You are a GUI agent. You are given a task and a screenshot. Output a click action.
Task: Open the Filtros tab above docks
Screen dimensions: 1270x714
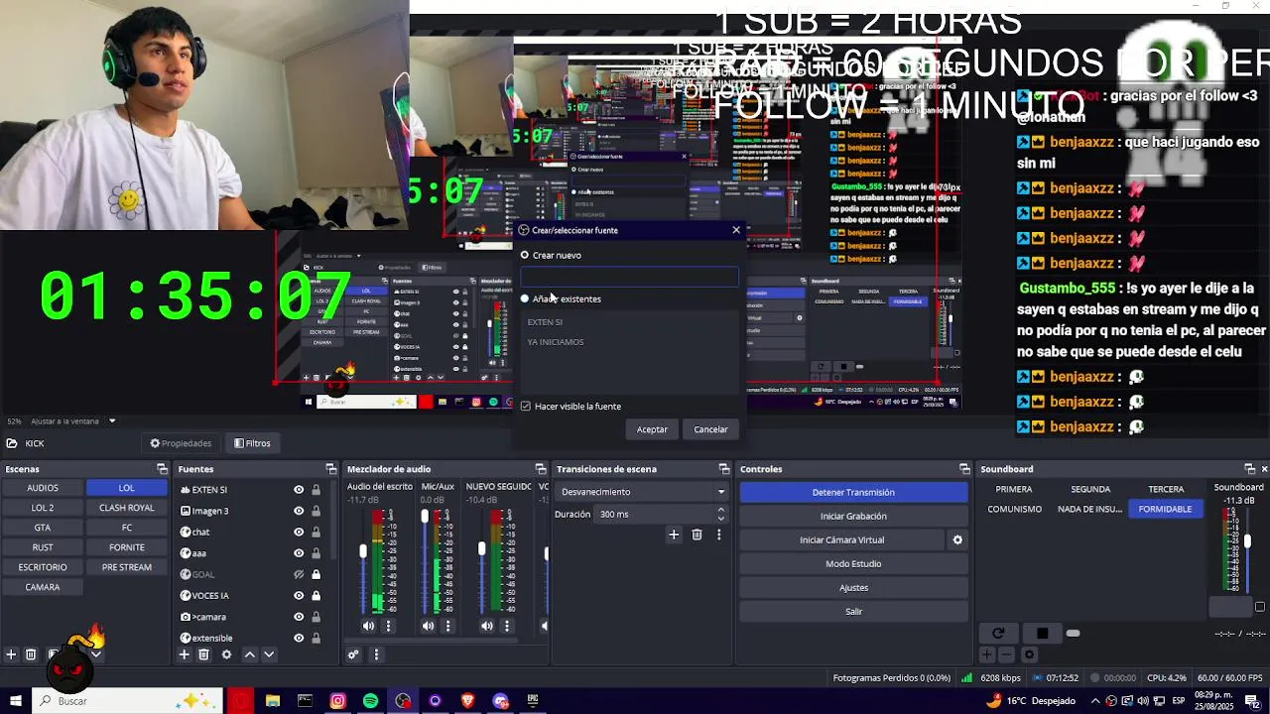pyautogui.click(x=252, y=443)
